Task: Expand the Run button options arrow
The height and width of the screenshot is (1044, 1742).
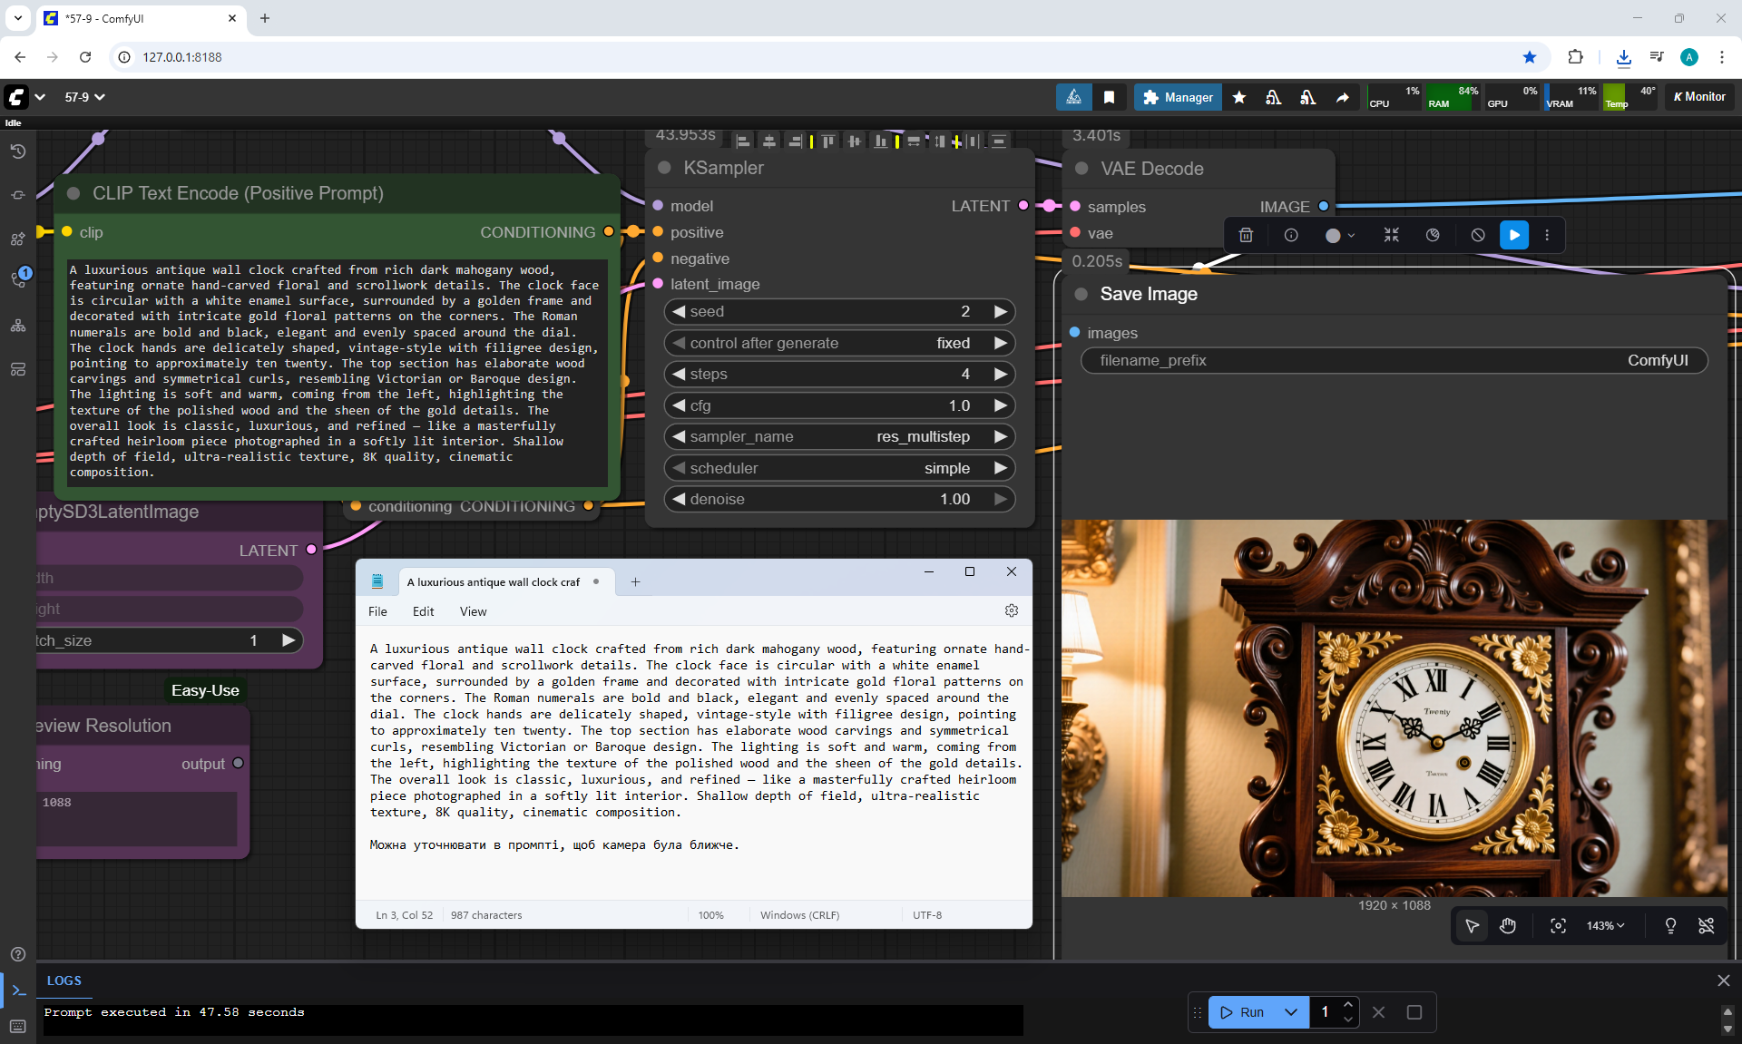Action: 1290,1012
